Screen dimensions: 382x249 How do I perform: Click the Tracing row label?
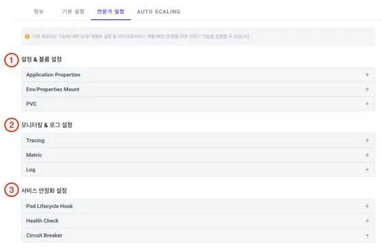(35, 141)
